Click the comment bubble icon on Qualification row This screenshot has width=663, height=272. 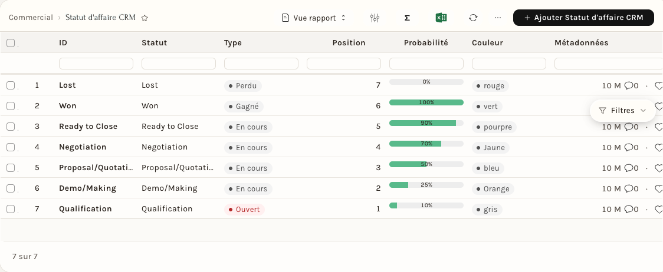coord(629,209)
